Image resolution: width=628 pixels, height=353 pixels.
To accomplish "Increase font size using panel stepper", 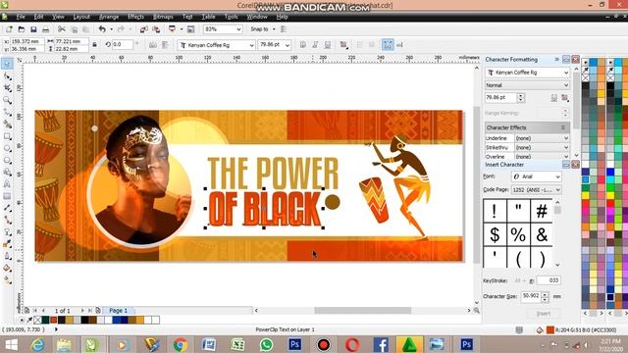I will point(521,95).
